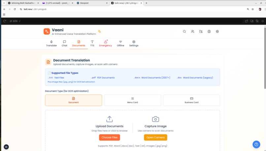View site information icon in the address bar
Screen dimensions: 266x151
pos(21,9)
